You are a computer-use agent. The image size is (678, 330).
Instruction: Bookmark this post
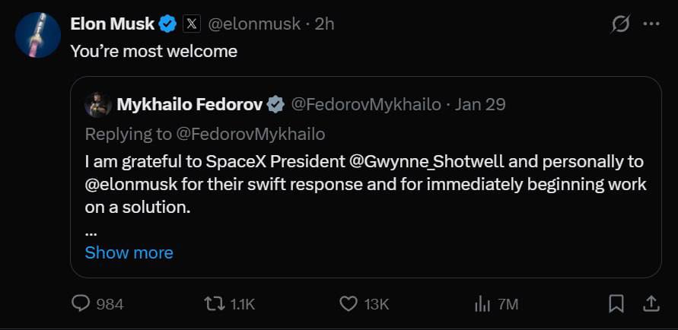coord(616,303)
